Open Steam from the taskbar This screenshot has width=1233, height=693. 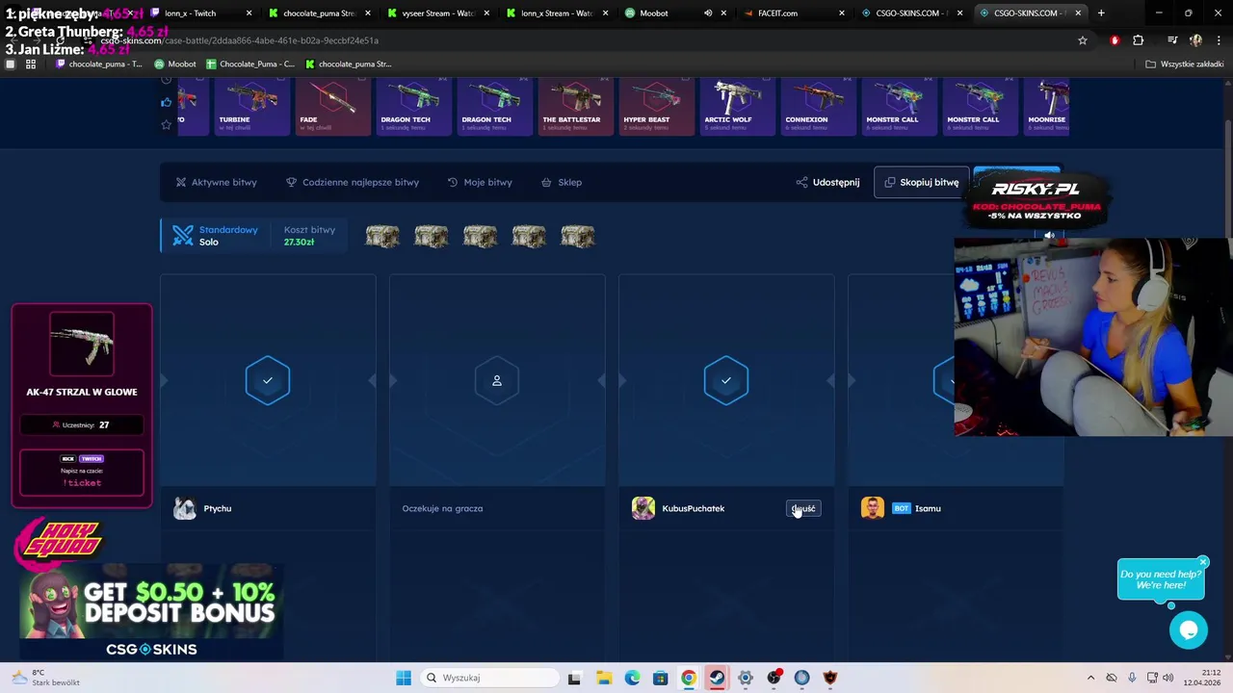pos(717,678)
